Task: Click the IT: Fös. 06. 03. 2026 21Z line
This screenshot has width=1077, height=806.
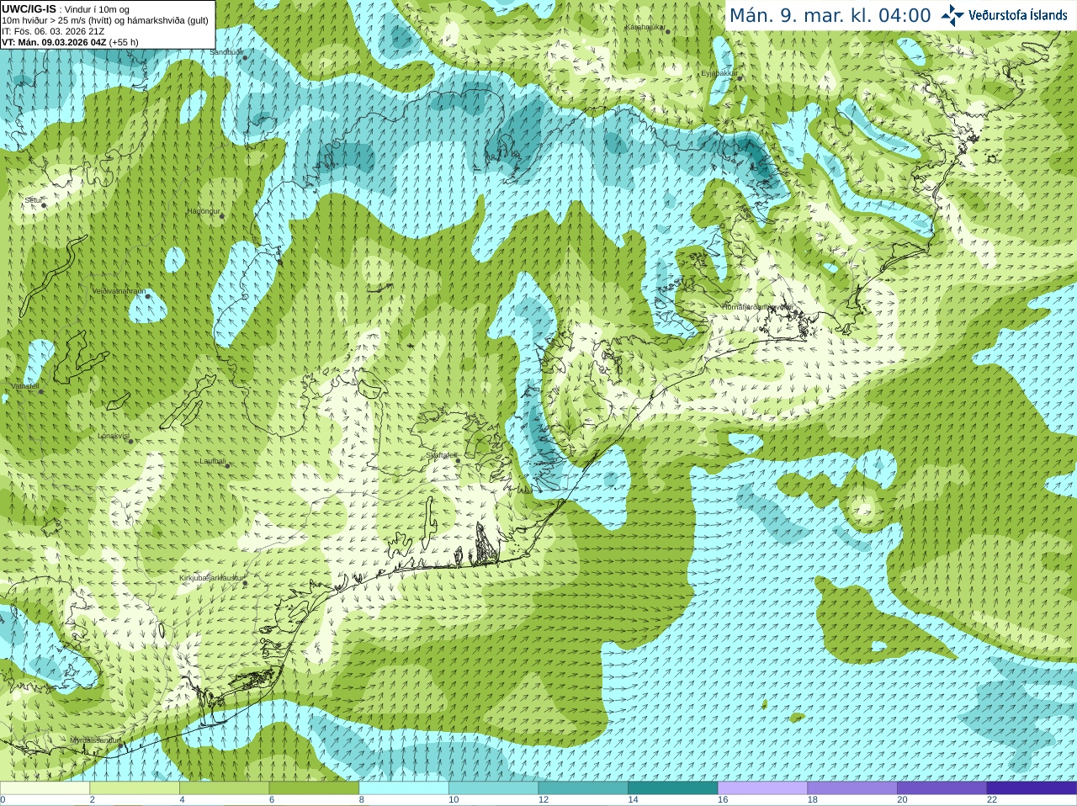Action: coord(53,31)
